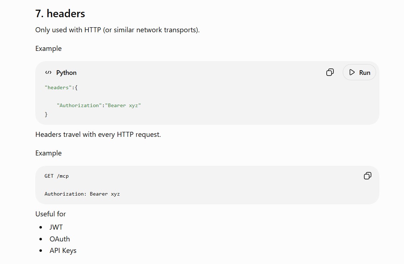Click the code brackets icon beside Python
The image size is (404, 264).
[48, 72]
